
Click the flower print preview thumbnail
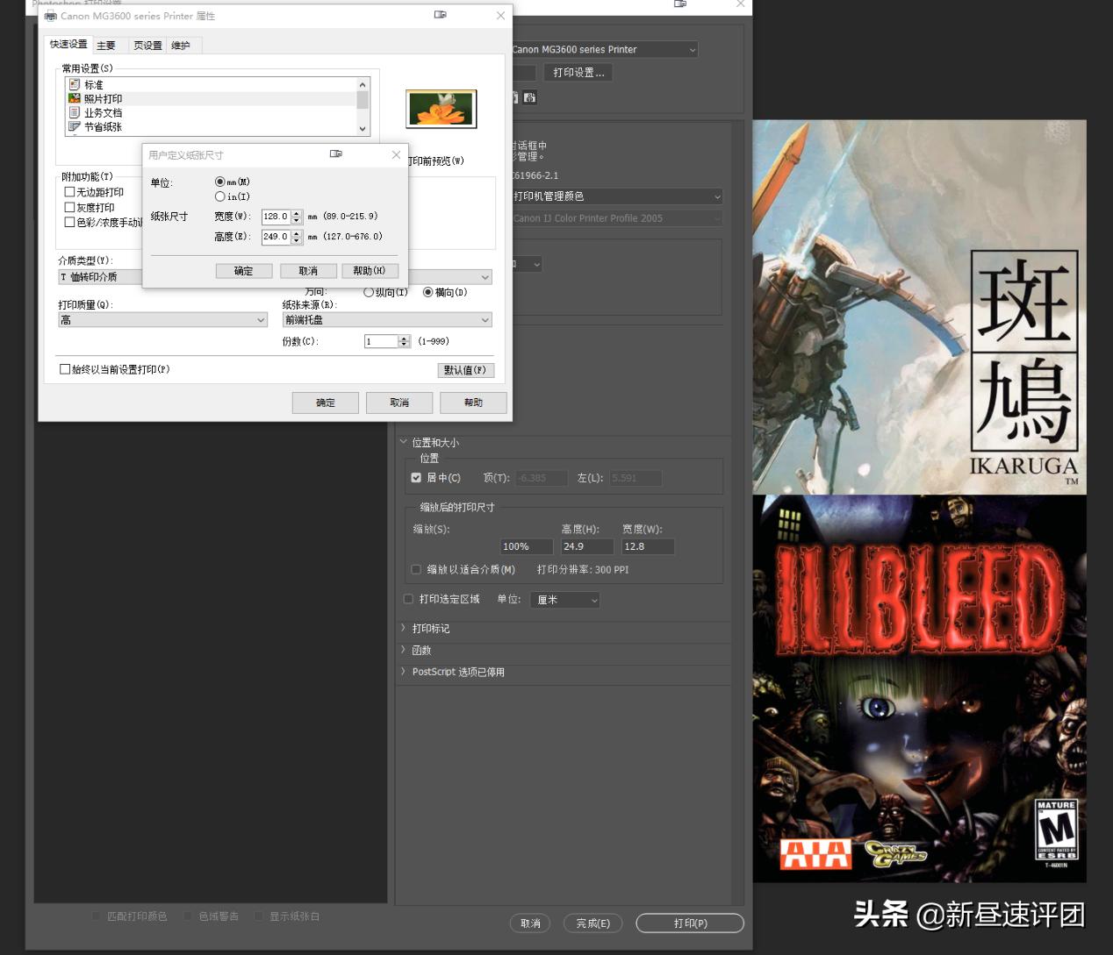coord(440,108)
